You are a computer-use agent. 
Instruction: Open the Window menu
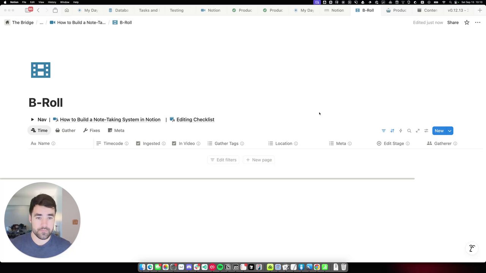pyautogui.click(x=65, y=2)
